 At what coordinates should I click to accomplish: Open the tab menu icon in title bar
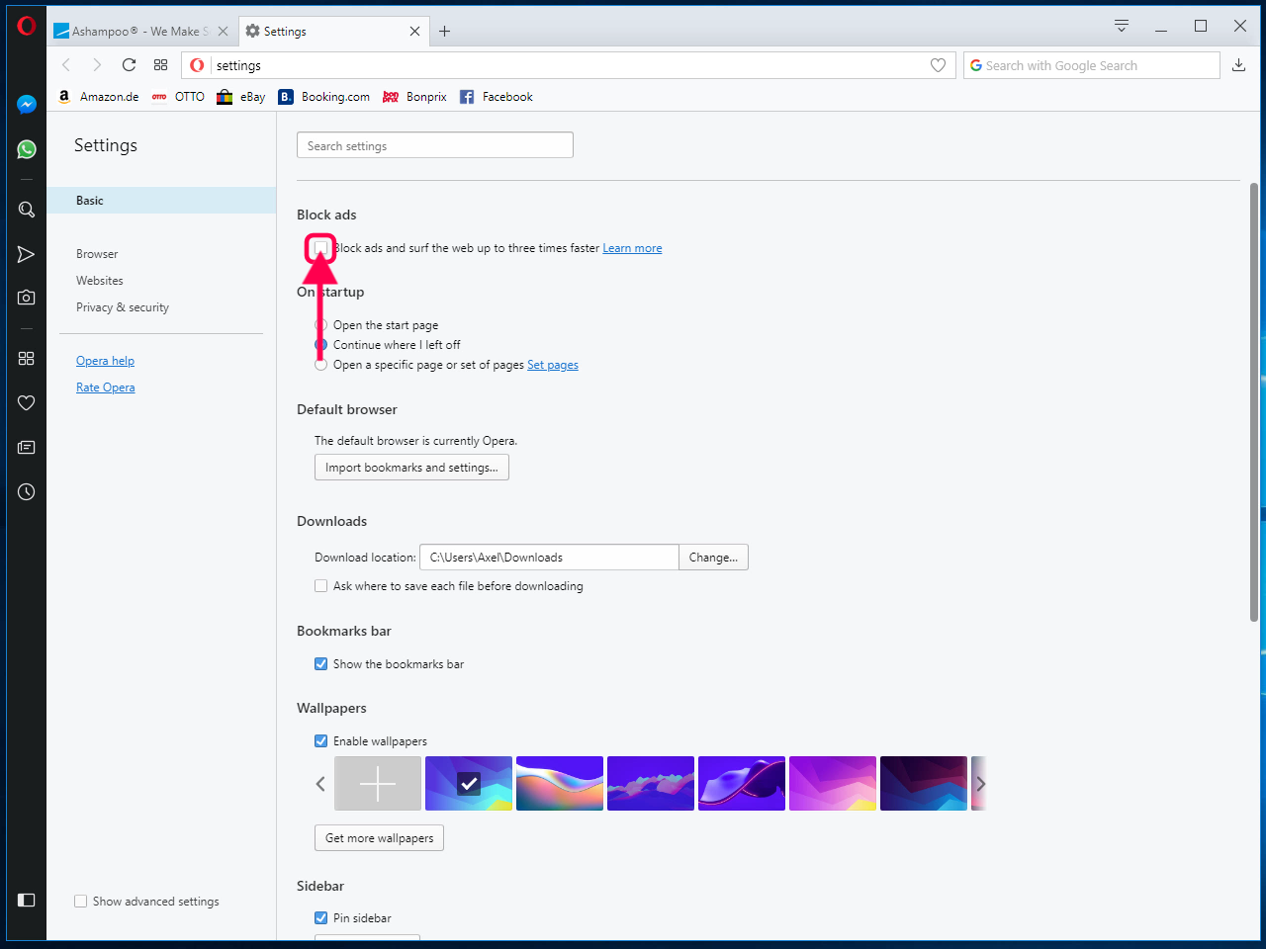1122,26
